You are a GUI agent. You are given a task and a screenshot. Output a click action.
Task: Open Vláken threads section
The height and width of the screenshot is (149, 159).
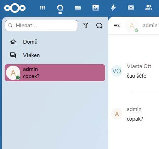(31, 55)
